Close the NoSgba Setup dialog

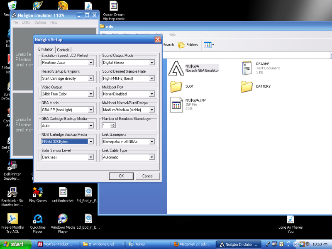(158, 39)
